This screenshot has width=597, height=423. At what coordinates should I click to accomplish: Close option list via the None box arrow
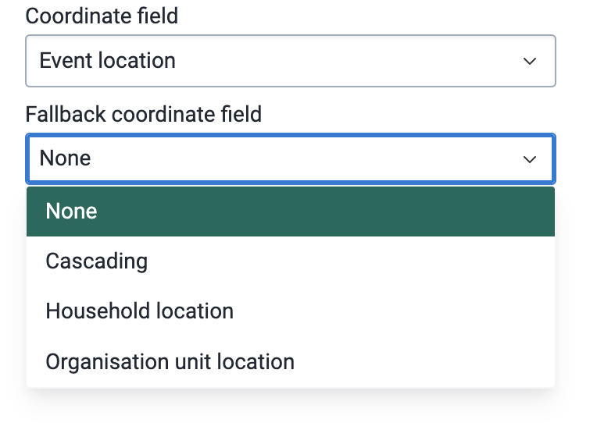[530, 159]
